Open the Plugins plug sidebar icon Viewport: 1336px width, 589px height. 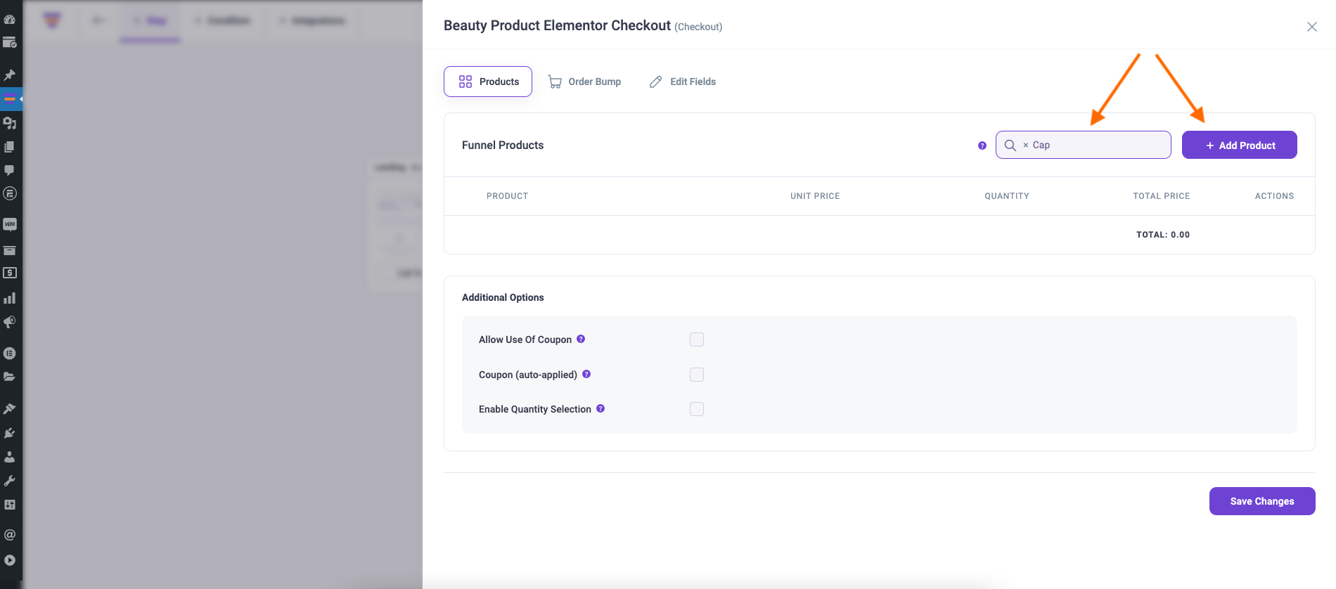coord(10,433)
